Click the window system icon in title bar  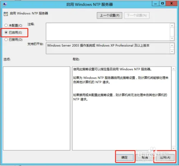pyautogui.click(x=5, y=5)
